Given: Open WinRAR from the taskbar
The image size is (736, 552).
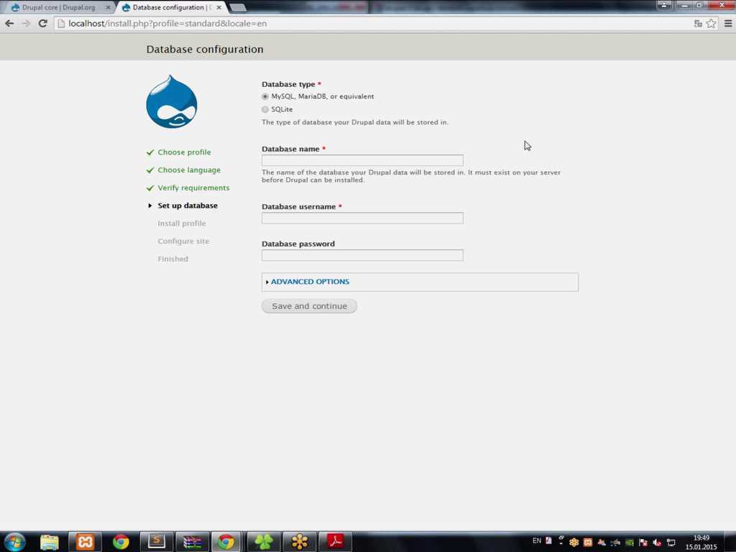Looking at the screenshot, I should coord(192,542).
